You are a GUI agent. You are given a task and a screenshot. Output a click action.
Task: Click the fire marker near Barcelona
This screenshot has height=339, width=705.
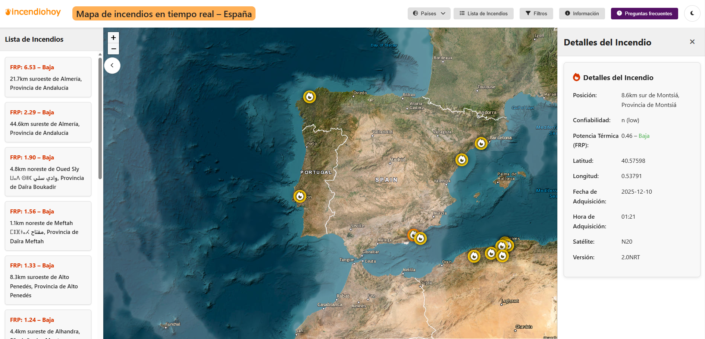[481, 143]
